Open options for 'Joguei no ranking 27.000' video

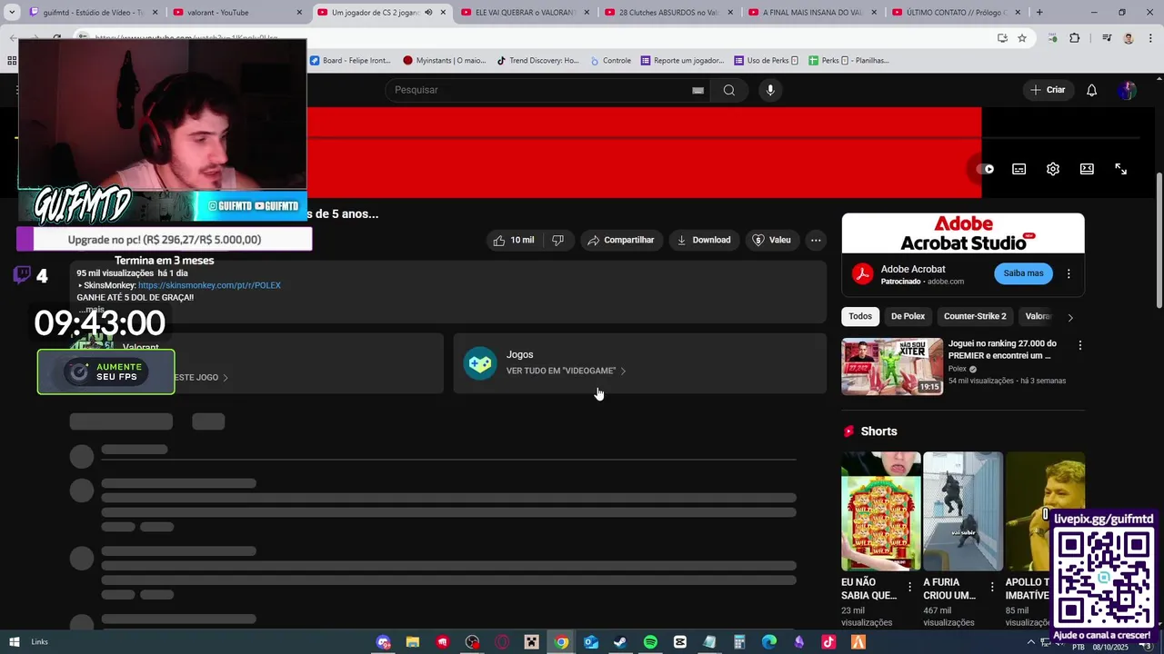pyautogui.click(x=1079, y=345)
